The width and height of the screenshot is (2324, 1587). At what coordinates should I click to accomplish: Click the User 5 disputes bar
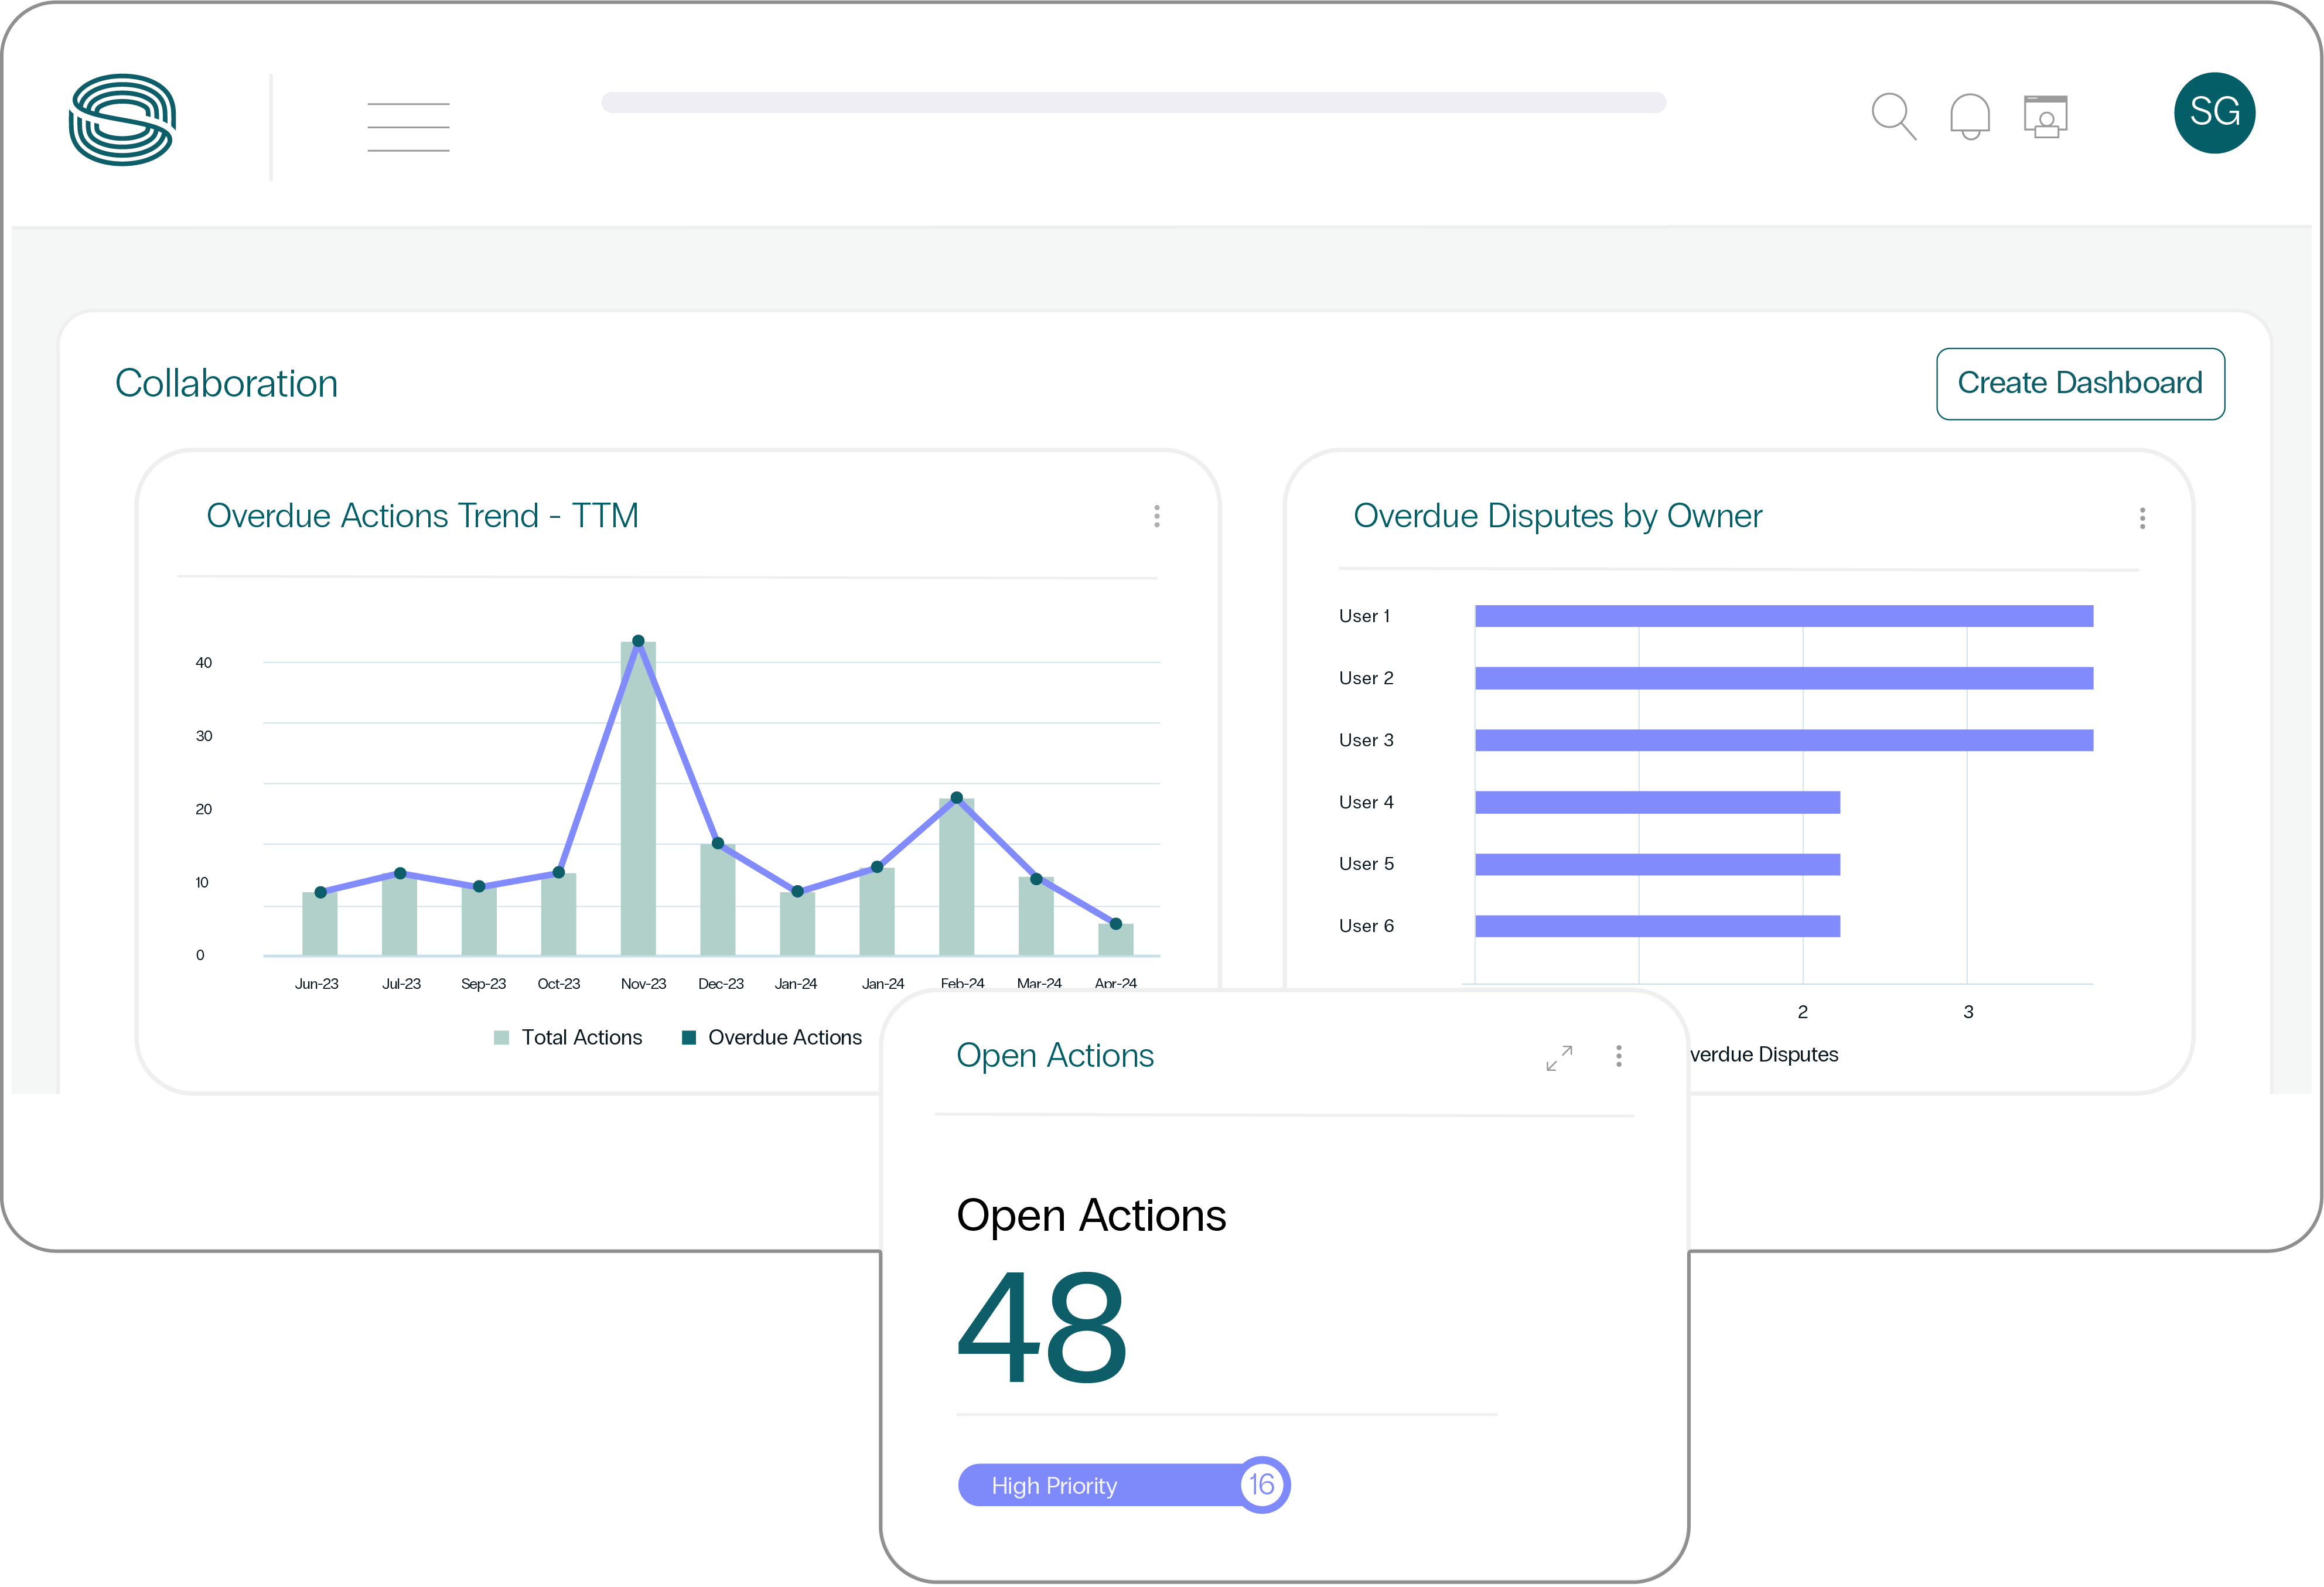[x=1657, y=864]
